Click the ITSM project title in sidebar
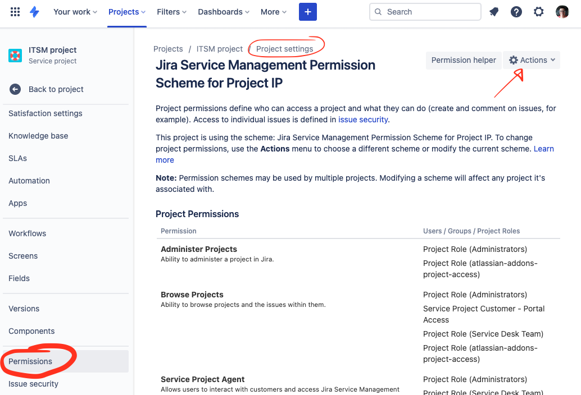This screenshot has width=581, height=395. pos(53,50)
